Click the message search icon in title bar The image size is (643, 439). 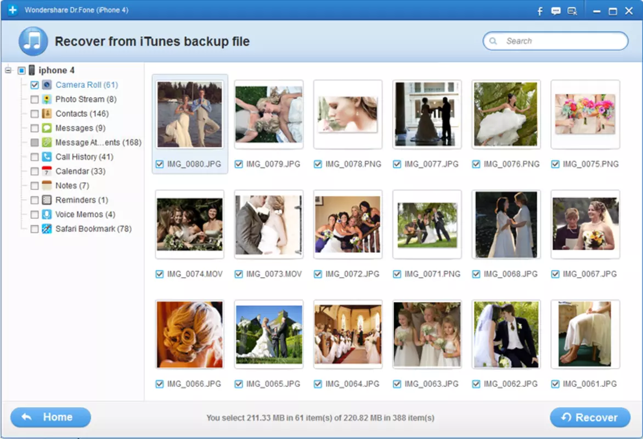[572, 11]
